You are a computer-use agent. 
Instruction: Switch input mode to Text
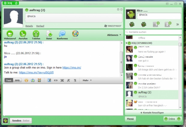pyautogui.click(x=9, y=80)
